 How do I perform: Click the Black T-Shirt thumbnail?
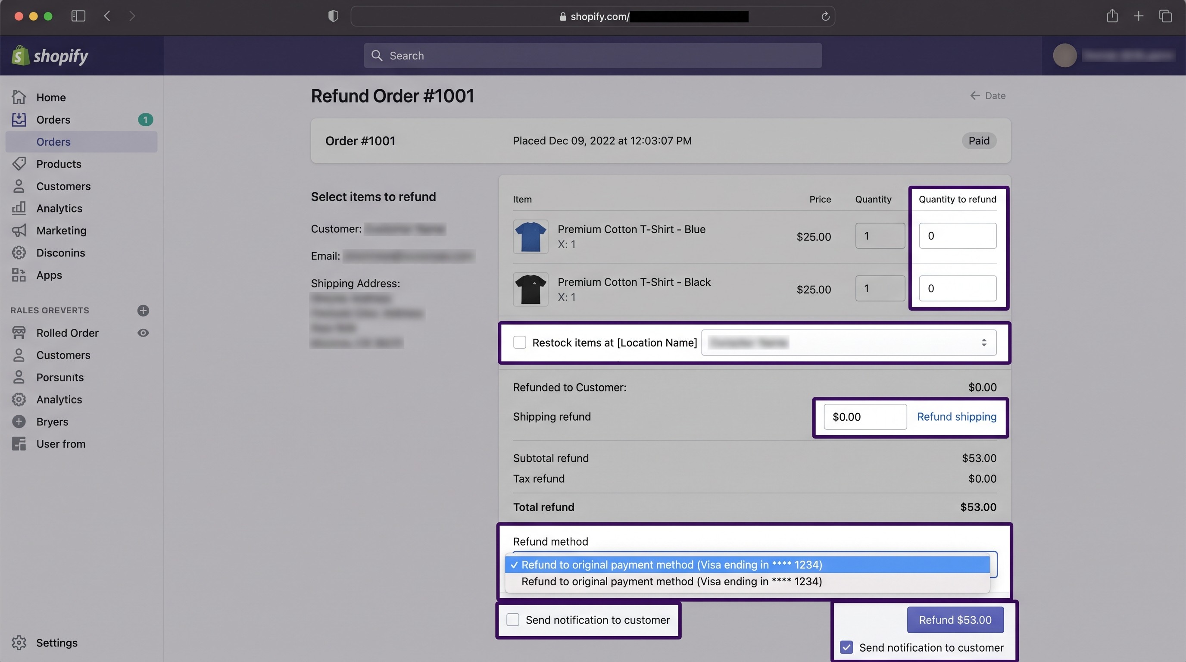click(531, 289)
